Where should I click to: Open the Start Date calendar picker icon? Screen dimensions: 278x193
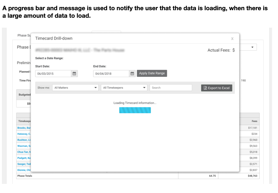tap(74, 74)
